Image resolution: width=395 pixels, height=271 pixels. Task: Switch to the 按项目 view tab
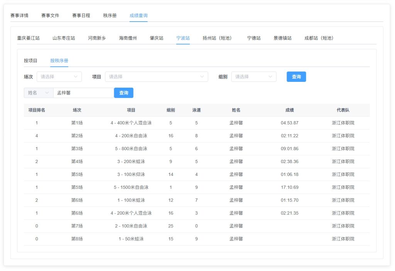tap(30, 61)
